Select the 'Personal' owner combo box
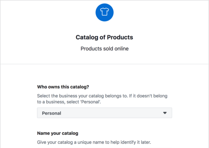 (x=104, y=113)
